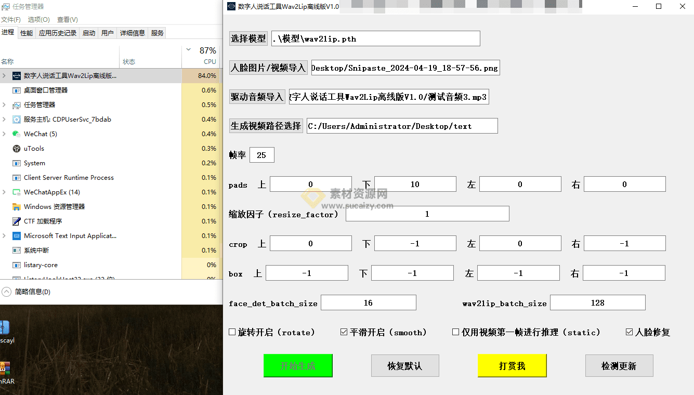This screenshot has width=694, height=395.
Task: Click inside the 帧率 input field
Action: coord(261,154)
